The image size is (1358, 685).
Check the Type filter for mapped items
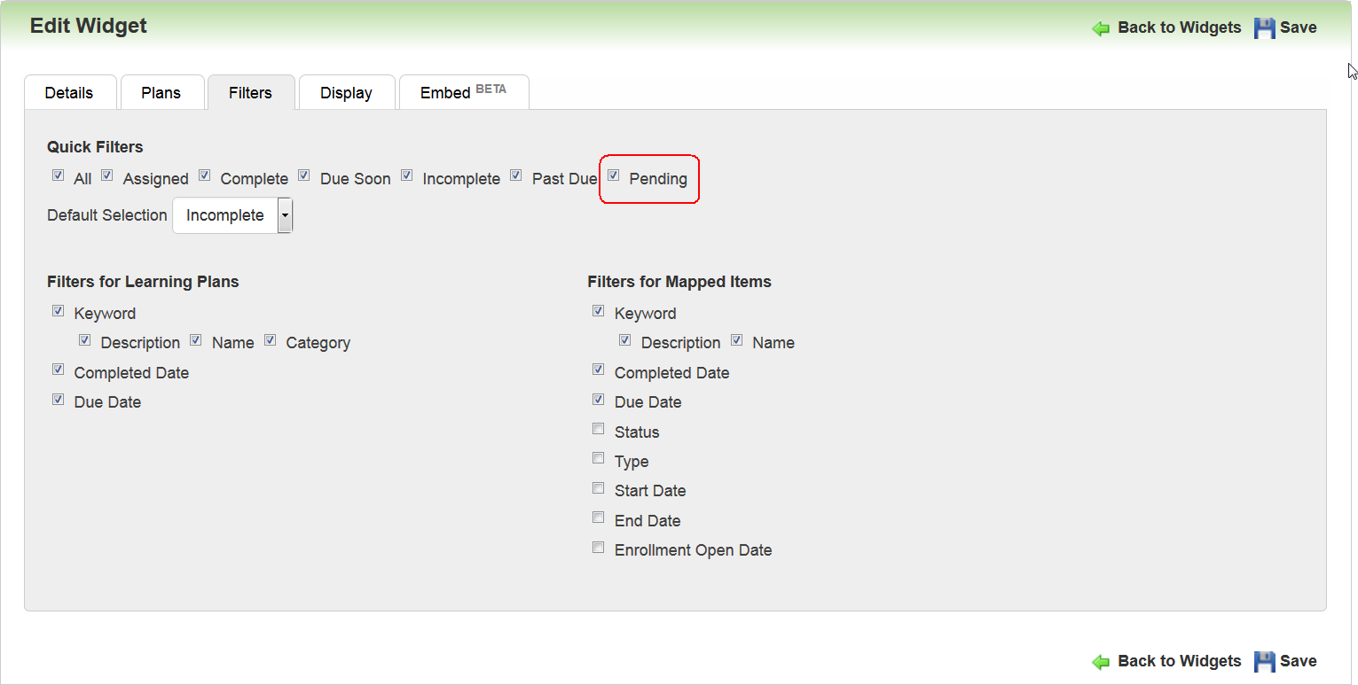click(599, 459)
